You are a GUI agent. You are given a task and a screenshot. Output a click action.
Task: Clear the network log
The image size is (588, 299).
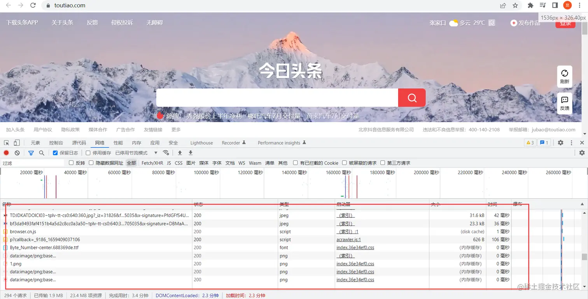(17, 153)
